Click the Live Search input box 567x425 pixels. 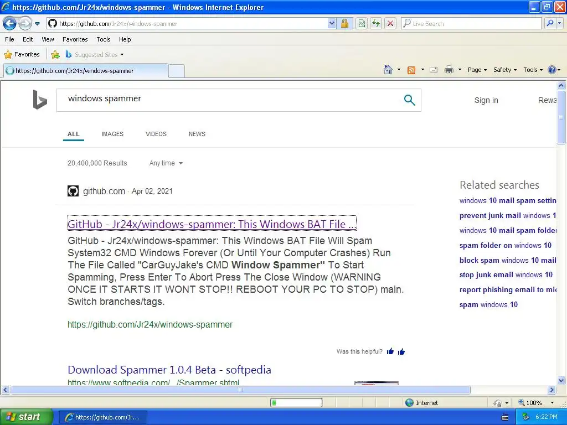point(472,24)
